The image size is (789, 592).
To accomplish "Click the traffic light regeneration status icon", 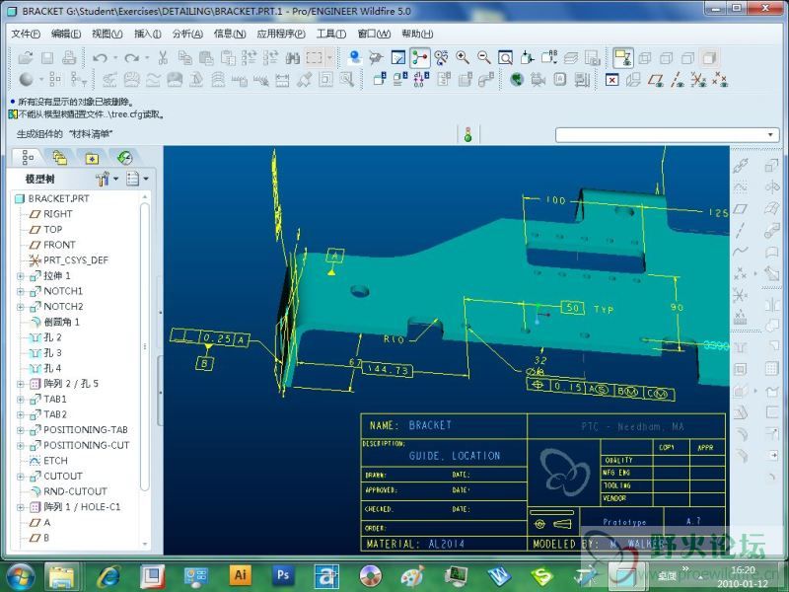I will coord(467,134).
